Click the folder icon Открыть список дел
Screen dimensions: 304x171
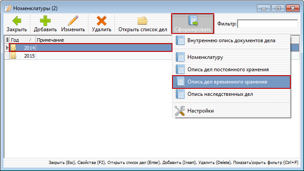[143, 21]
